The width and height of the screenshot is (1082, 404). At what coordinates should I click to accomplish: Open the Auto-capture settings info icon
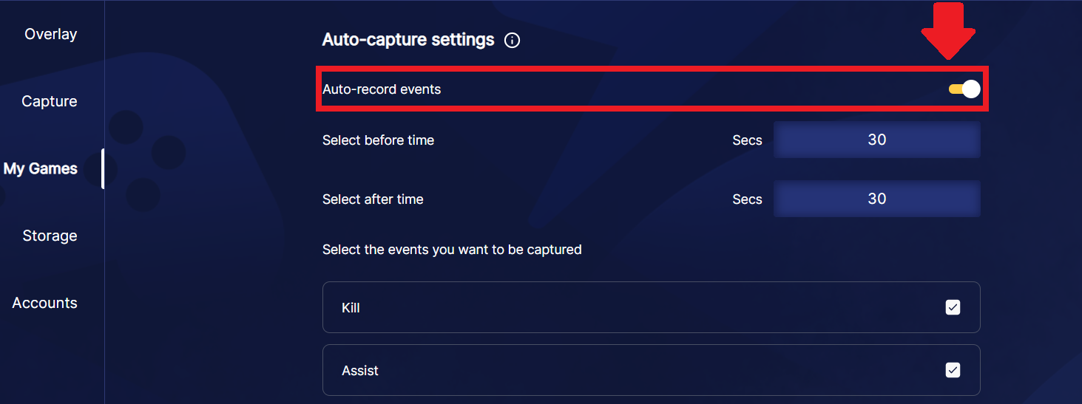click(512, 41)
